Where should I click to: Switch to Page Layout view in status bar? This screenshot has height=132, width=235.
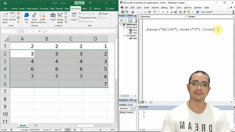(75, 130)
